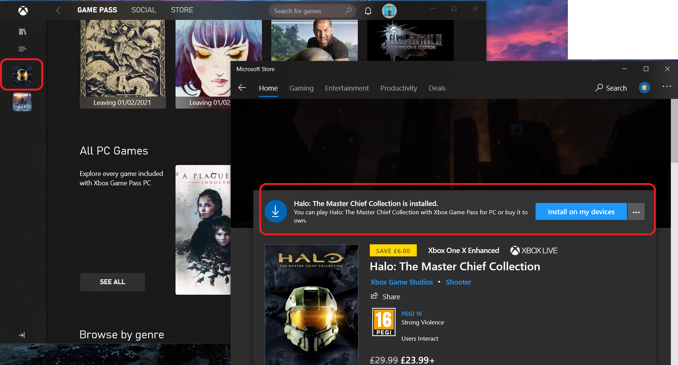The image size is (678, 365).
Task: Click the Halo Master Chief Collection cover art
Action: tap(312, 305)
